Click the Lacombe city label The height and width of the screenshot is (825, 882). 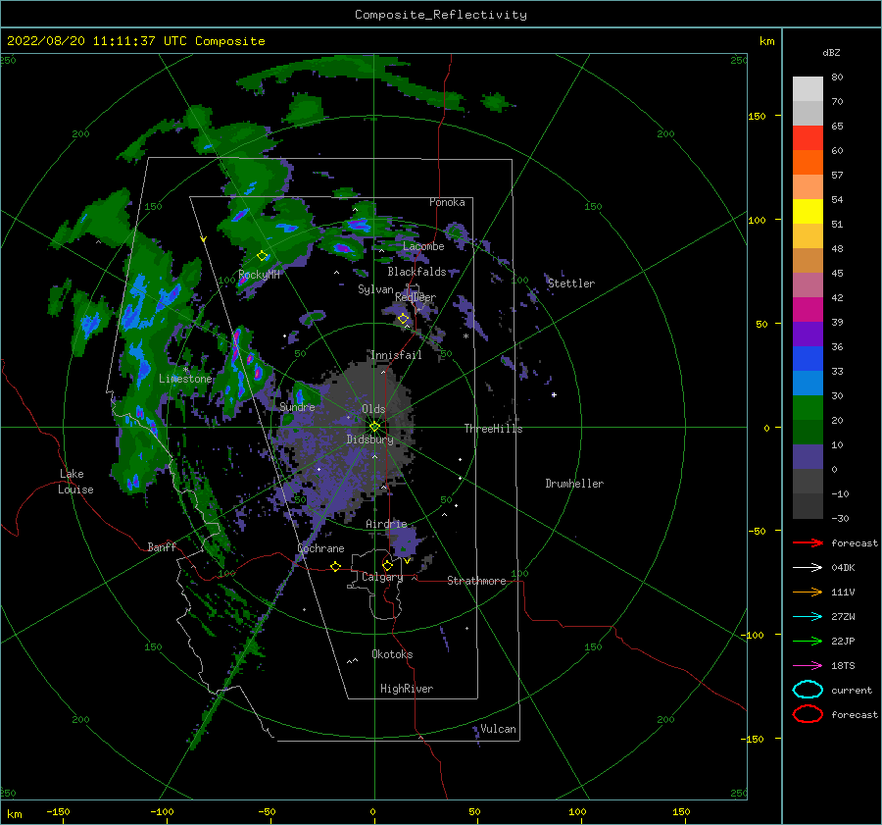(x=423, y=246)
